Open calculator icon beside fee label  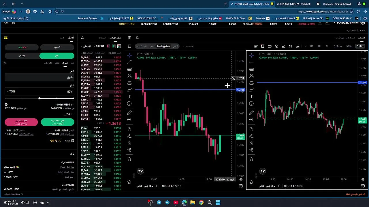click(73, 141)
